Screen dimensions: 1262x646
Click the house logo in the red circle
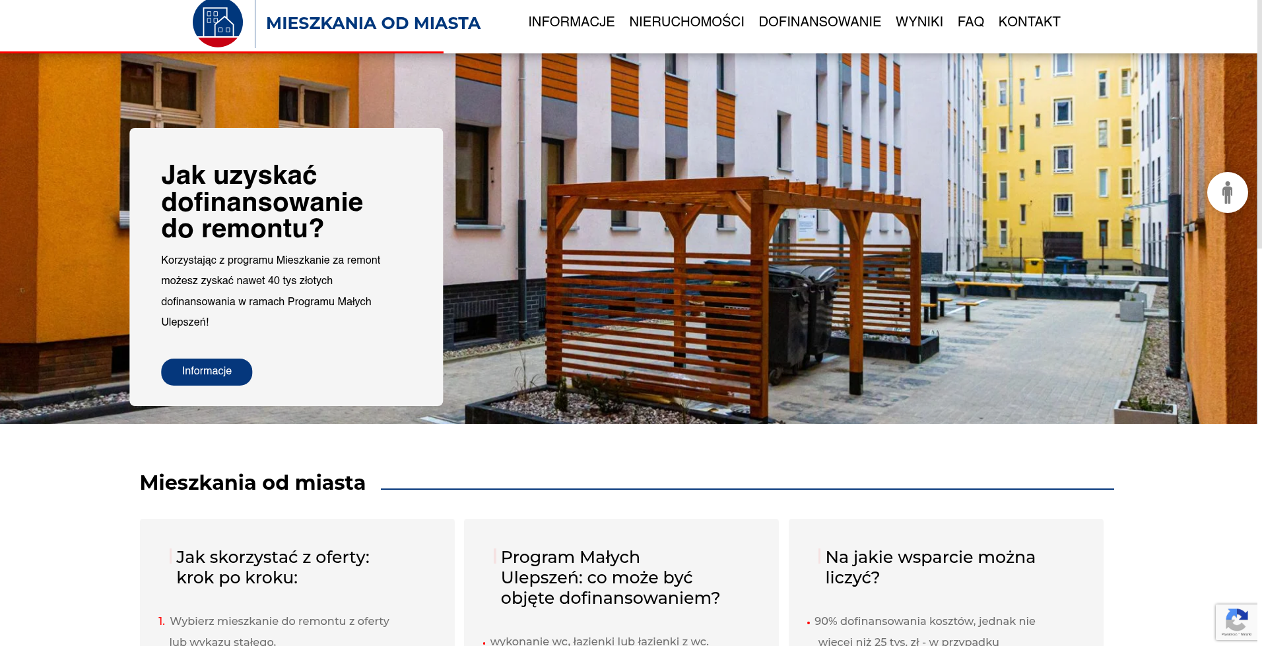pyautogui.click(x=218, y=23)
